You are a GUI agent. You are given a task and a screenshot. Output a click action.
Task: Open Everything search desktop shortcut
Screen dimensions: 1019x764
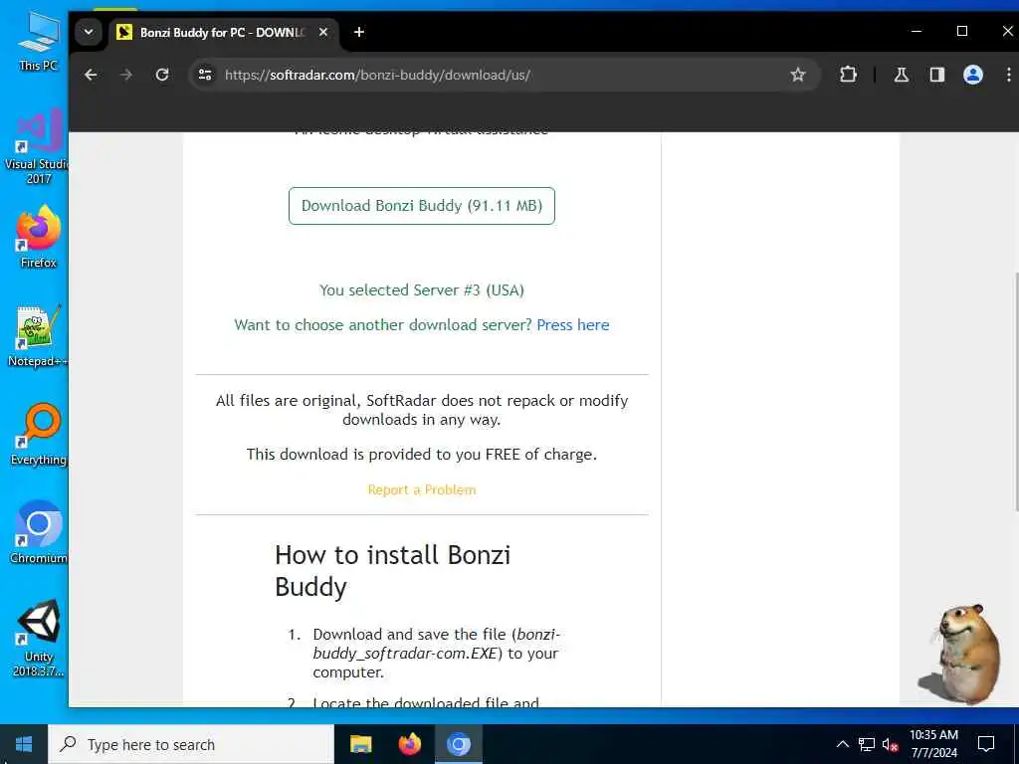click(38, 435)
